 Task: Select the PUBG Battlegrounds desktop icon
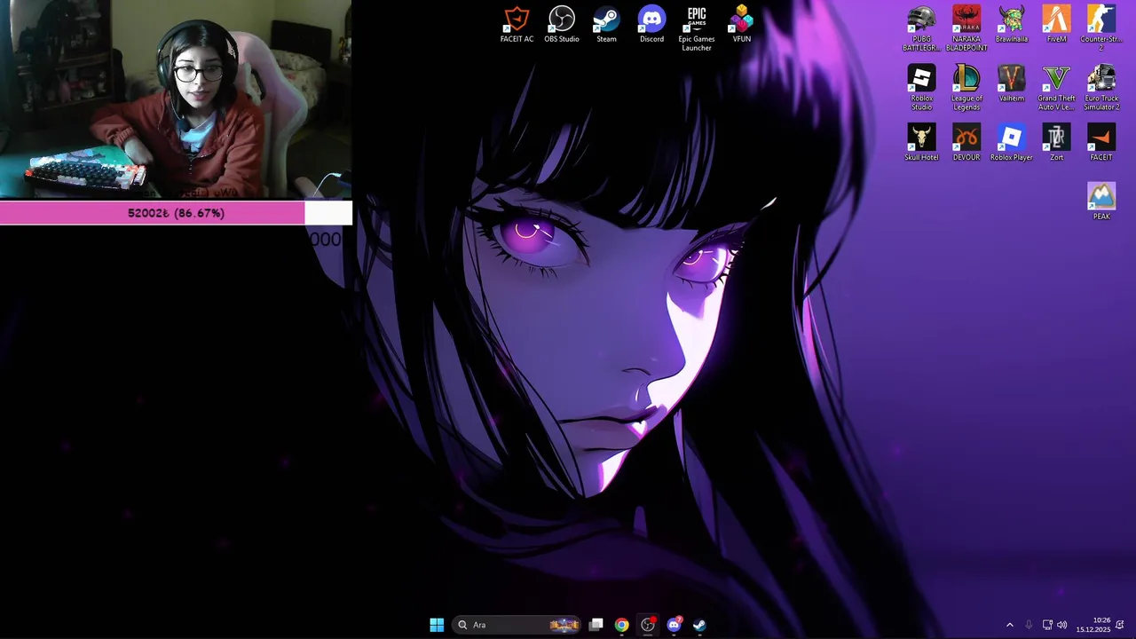(921, 28)
